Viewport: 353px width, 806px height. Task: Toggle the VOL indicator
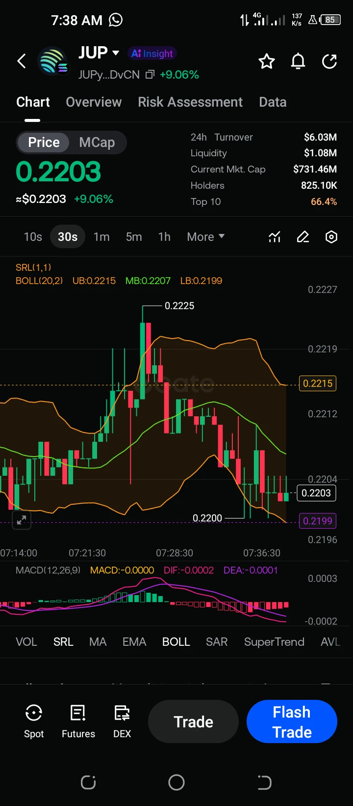[x=26, y=642]
